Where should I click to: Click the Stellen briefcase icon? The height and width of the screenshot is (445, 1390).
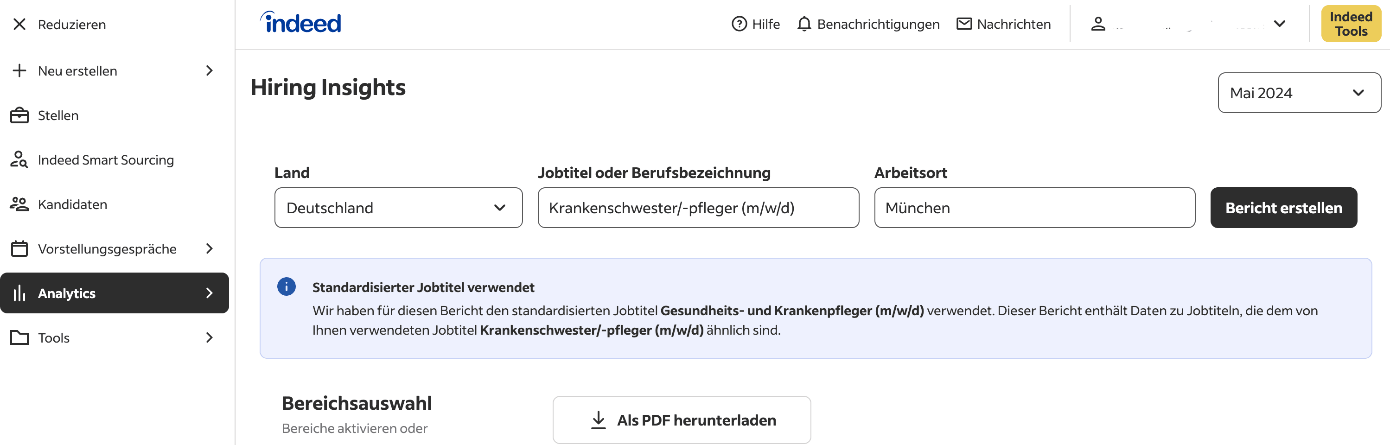click(19, 115)
